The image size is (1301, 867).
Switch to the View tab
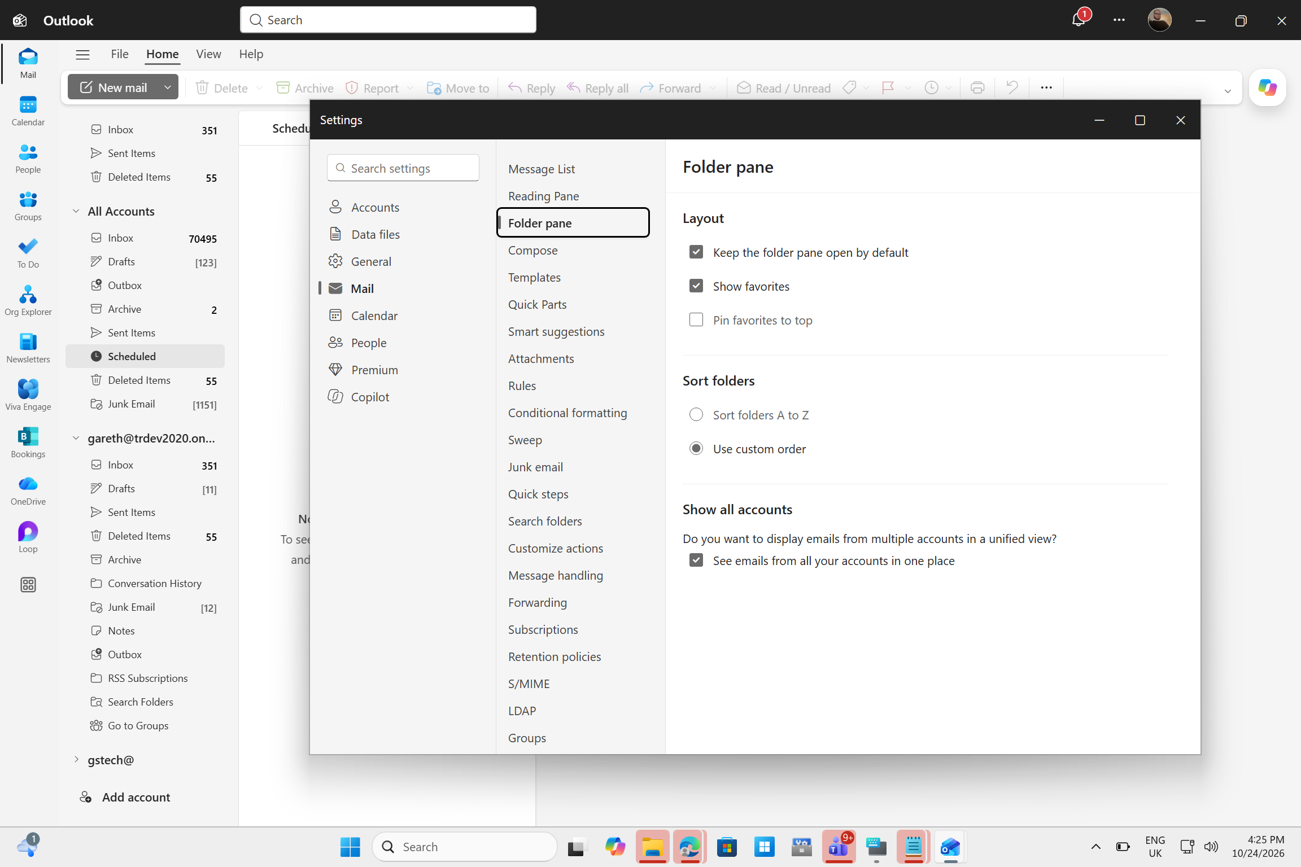(208, 54)
